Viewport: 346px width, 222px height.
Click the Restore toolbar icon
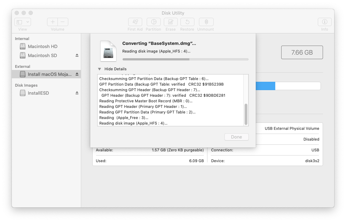pos(187,22)
